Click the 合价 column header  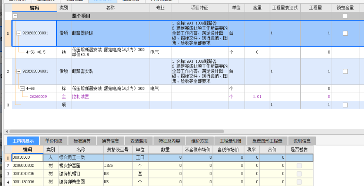point(272,150)
